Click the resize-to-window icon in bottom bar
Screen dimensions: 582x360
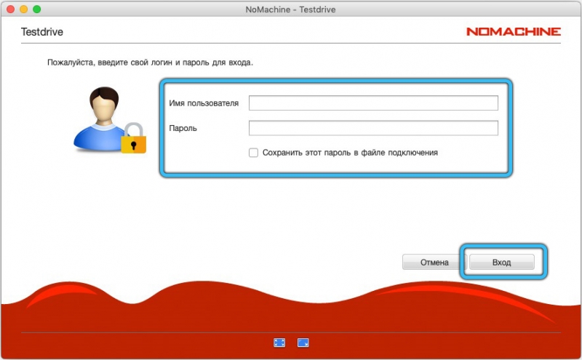coord(303,343)
